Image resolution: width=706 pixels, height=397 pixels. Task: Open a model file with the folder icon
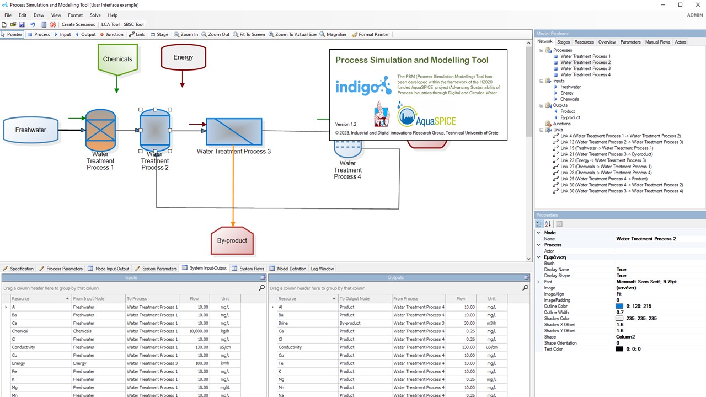click(x=13, y=24)
